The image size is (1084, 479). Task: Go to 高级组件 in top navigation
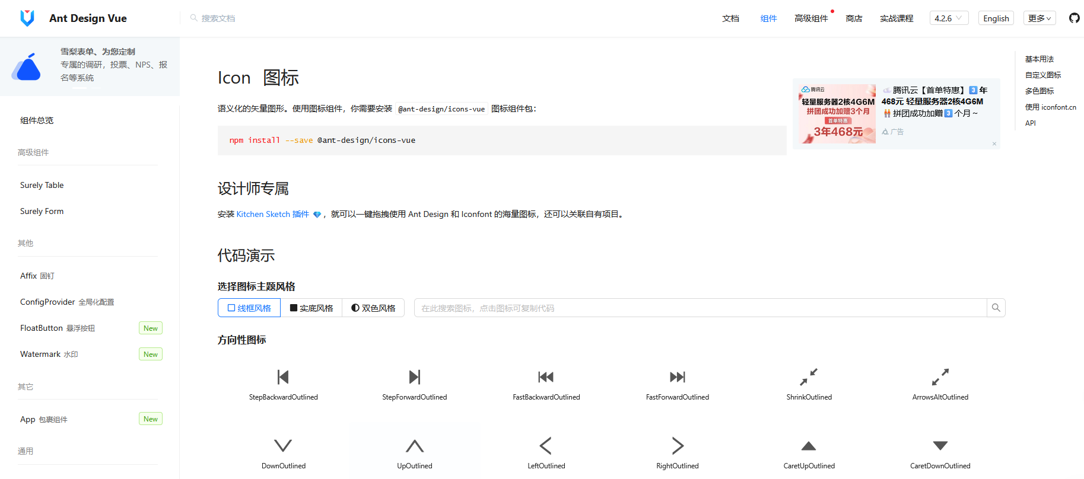coord(811,18)
